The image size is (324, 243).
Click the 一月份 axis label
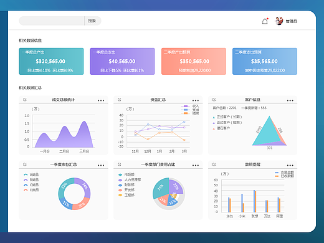[45, 151]
